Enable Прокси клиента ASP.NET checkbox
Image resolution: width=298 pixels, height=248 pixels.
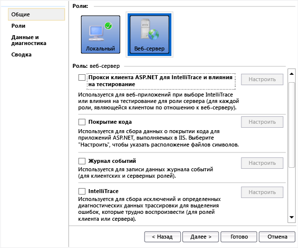82,78
